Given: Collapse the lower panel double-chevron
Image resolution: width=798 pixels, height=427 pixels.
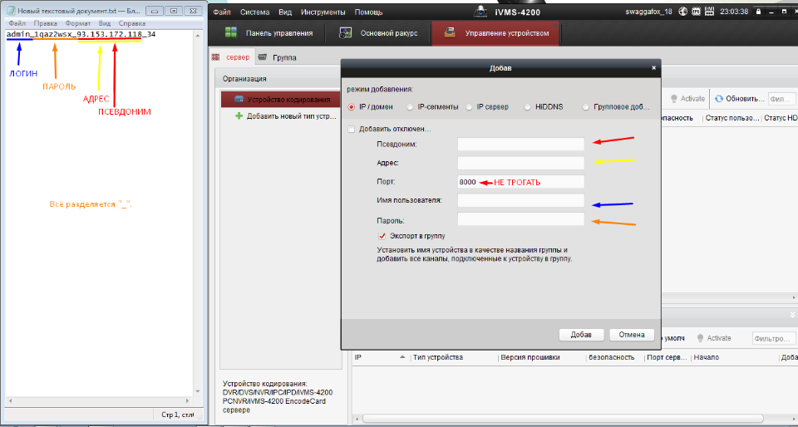Looking at the screenshot, I should click(792, 315).
